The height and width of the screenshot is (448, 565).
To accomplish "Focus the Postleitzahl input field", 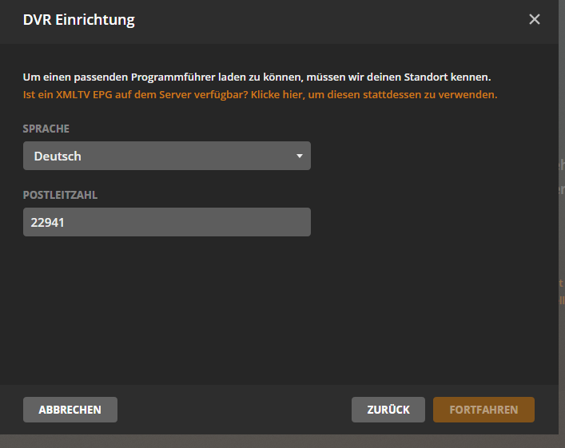I will 166,223.
